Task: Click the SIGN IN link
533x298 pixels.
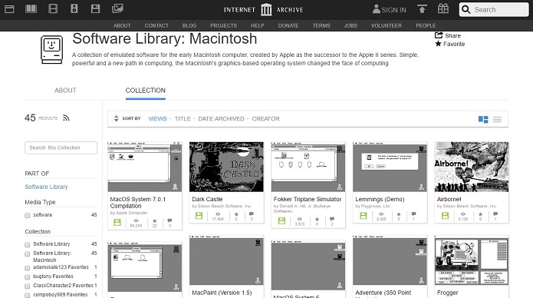Action: [393, 10]
